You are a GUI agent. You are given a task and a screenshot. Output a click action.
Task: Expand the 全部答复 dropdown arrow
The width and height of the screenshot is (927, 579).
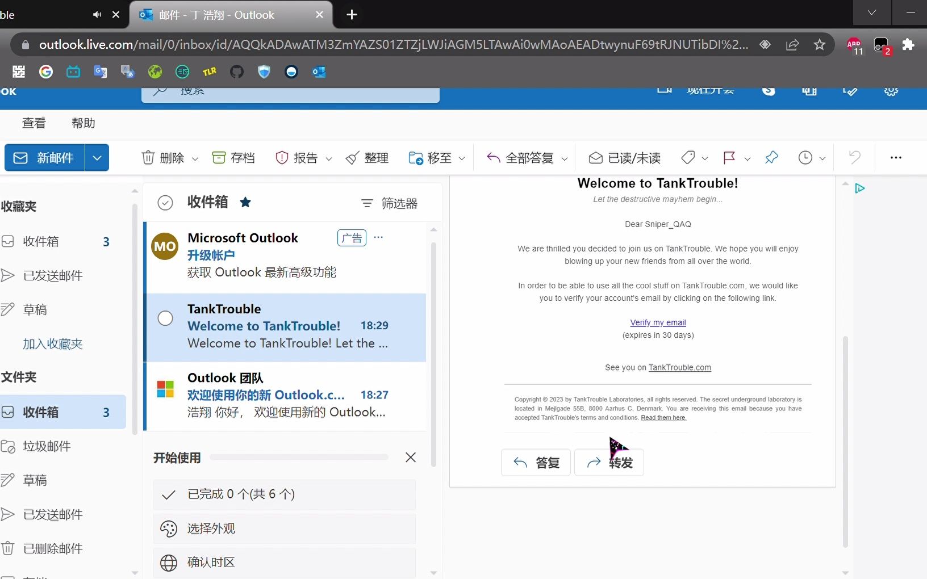565,159
